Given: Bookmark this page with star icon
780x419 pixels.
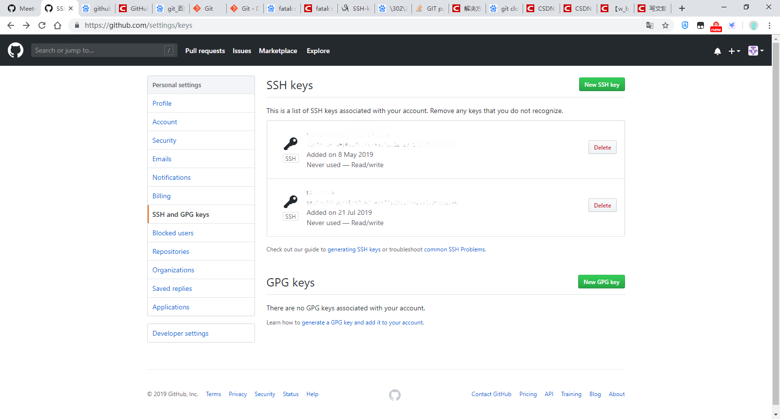Looking at the screenshot, I should (665, 25).
